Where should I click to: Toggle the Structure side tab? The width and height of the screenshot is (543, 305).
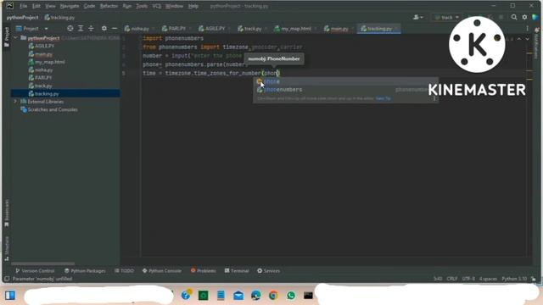point(7,248)
